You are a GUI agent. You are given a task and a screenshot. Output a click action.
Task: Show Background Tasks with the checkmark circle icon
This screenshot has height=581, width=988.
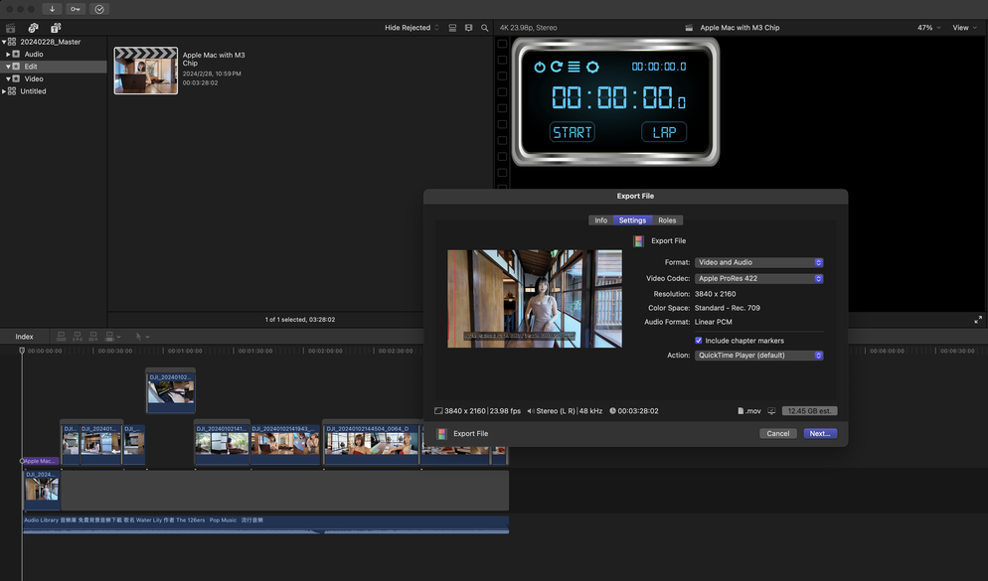99,9
